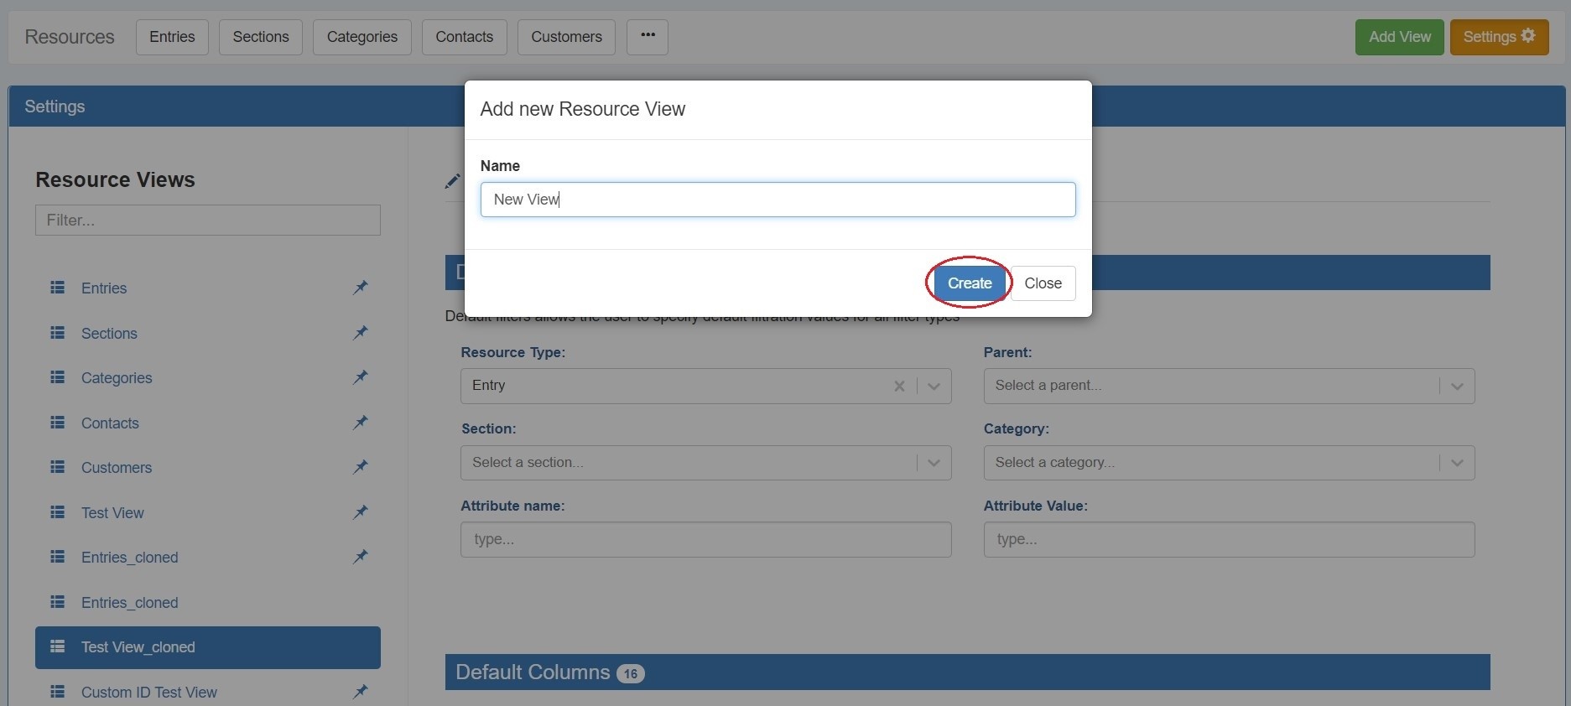Toggle pin for the Sections view

point(361,333)
